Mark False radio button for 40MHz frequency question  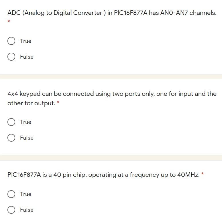11,210
